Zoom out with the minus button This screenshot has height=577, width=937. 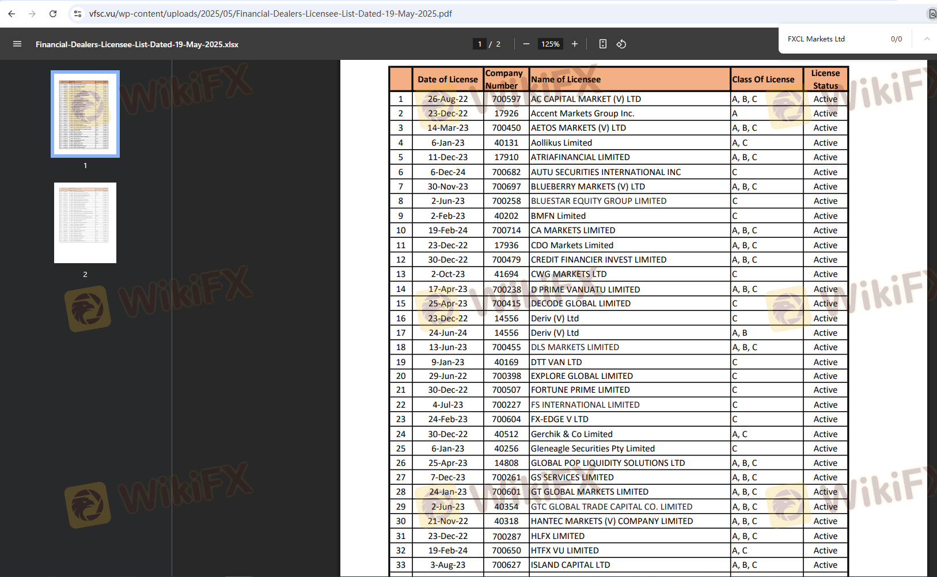coord(526,44)
